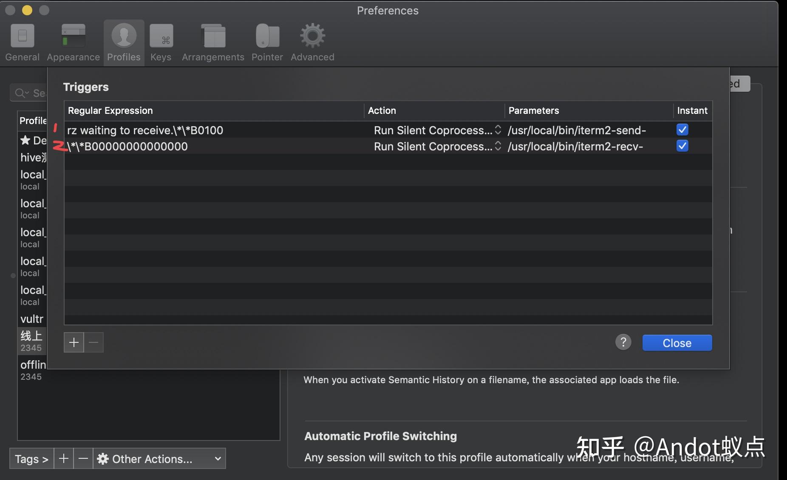Open the Advanced preferences gear

pyautogui.click(x=312, y=42)
